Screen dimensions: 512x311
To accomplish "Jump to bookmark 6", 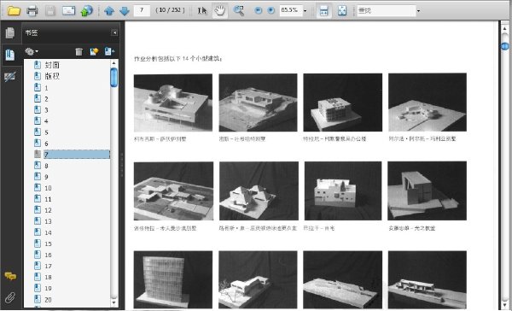I will tap(46, 144).
